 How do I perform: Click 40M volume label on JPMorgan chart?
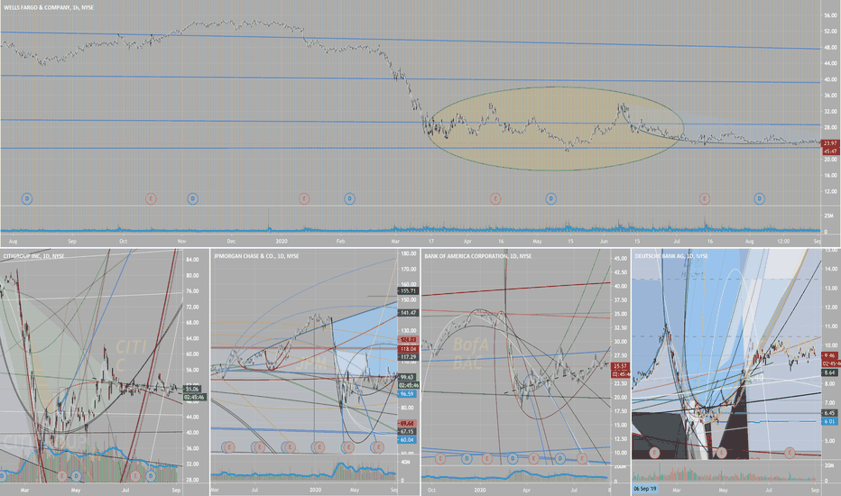click(x=405, y=463)
